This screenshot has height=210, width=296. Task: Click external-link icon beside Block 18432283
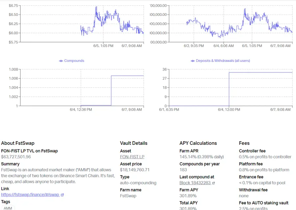213,183
